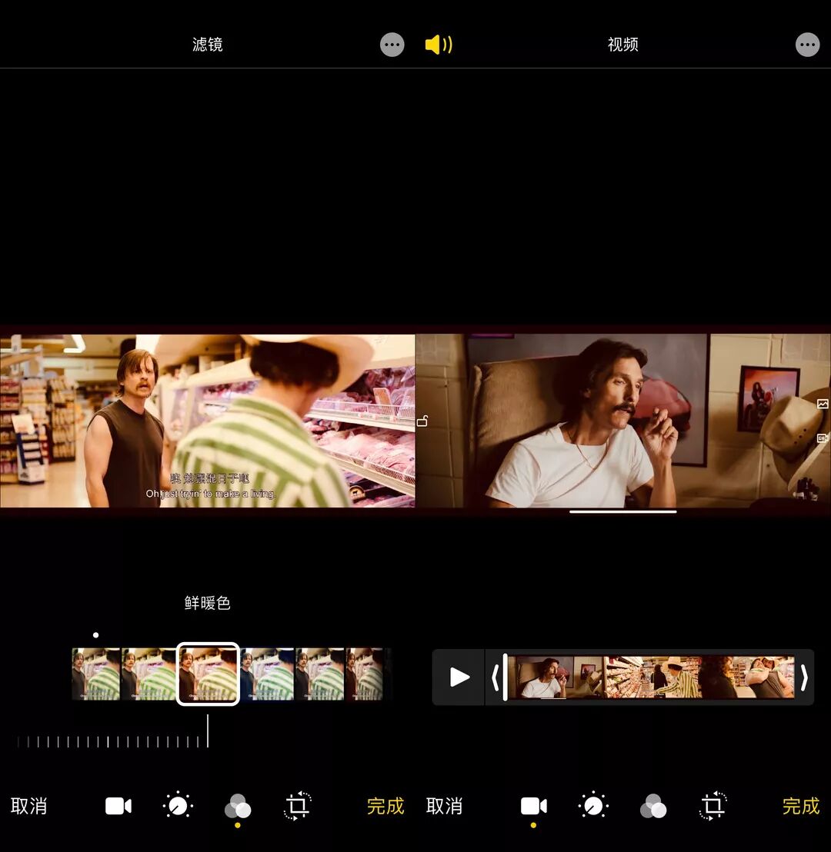The width and height of the screenshot is (831, 852).
Task: Open more options beside the 视频 title
Action: coord(808,45)
